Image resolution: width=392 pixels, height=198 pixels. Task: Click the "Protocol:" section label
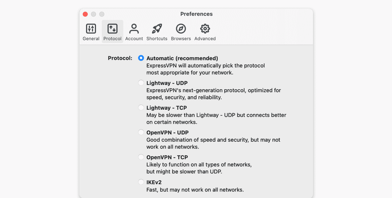(120, 58)
